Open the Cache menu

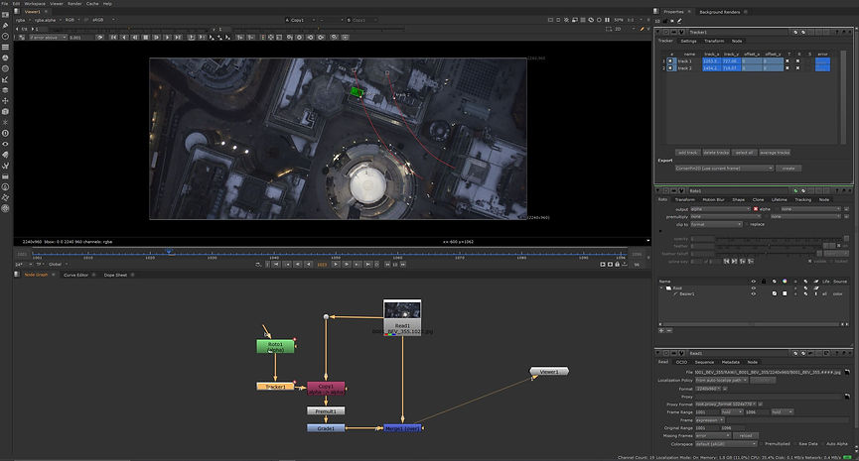tap(92, 3)
